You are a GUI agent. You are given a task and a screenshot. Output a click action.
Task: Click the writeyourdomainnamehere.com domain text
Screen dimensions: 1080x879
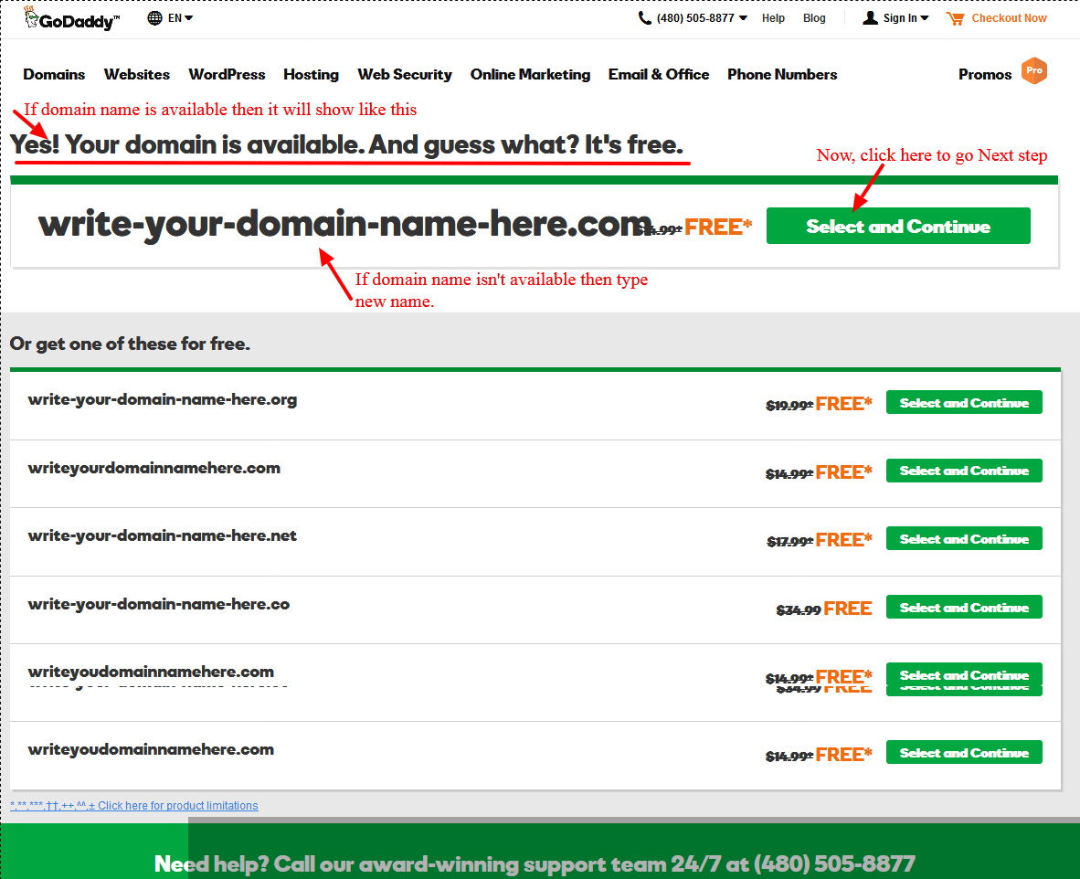154,469
